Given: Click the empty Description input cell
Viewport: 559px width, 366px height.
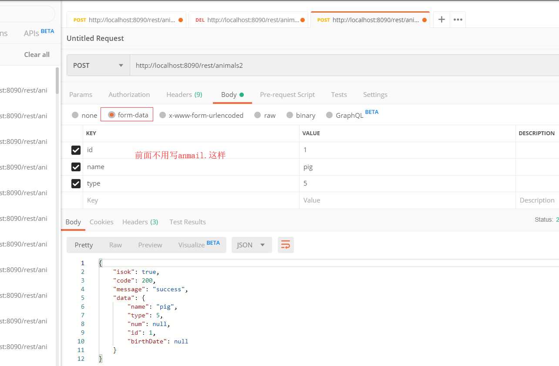Looking at the screenshot, I should (537, 200).
